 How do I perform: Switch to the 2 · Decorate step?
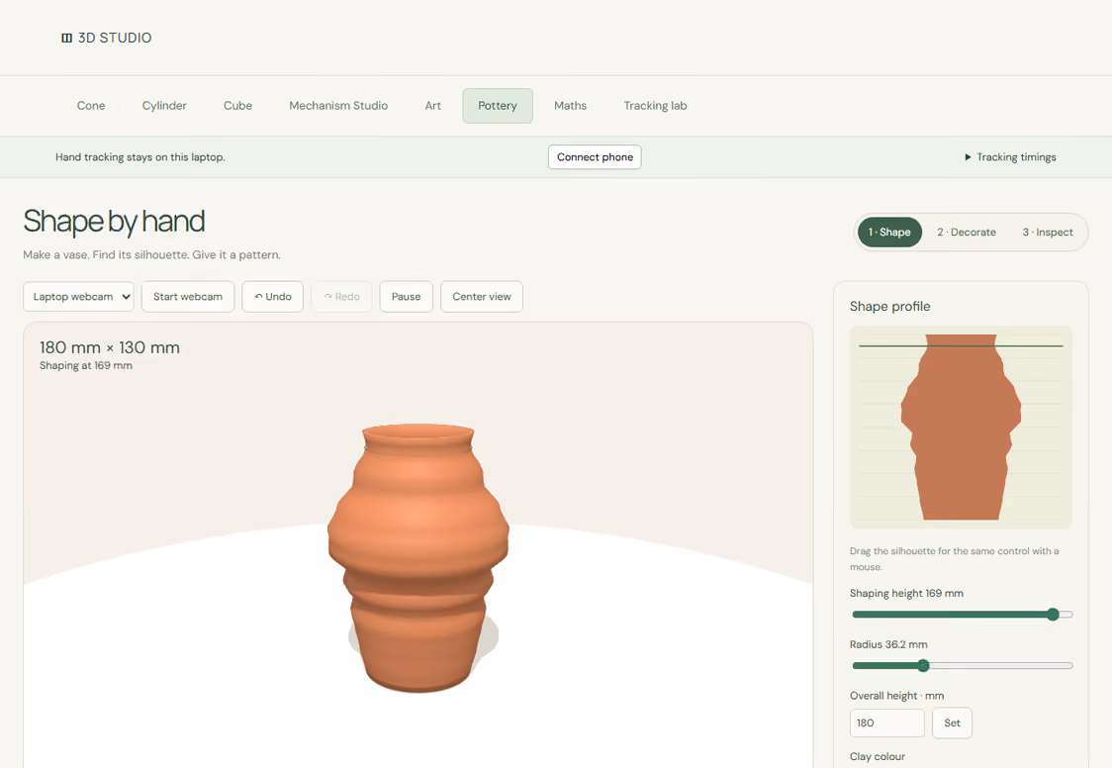(966, 232)
